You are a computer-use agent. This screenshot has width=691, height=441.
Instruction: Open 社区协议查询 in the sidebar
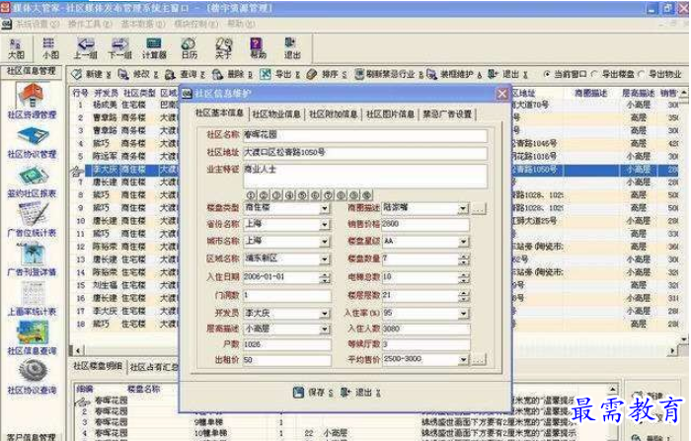coord(32,378)
